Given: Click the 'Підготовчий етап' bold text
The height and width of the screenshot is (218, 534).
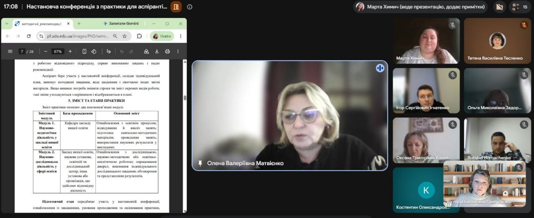Looking at the screenshot, I should click(59, 201).
